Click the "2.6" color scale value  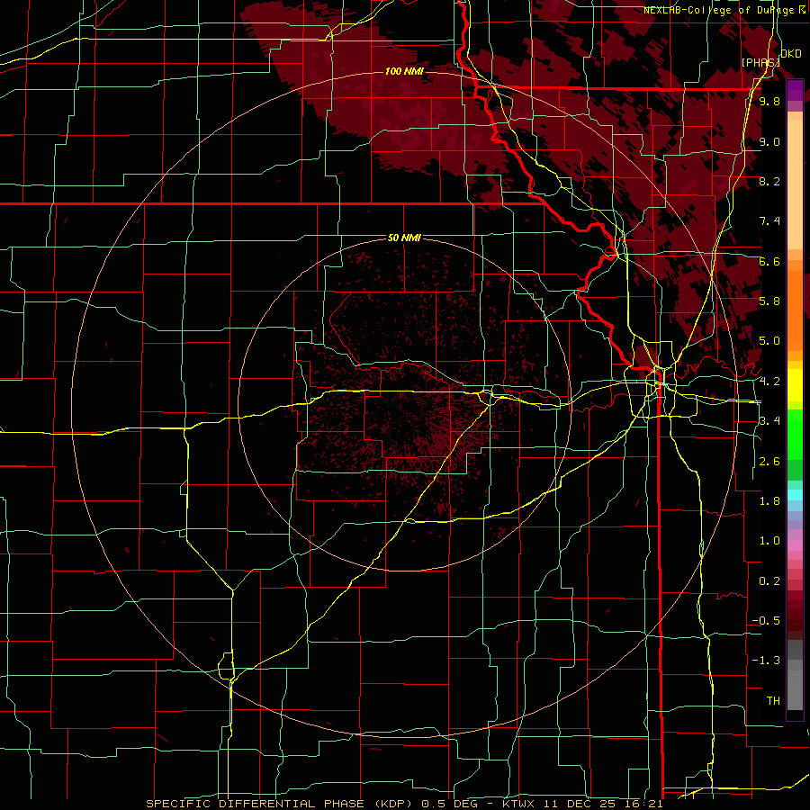[x=769, y=462]
